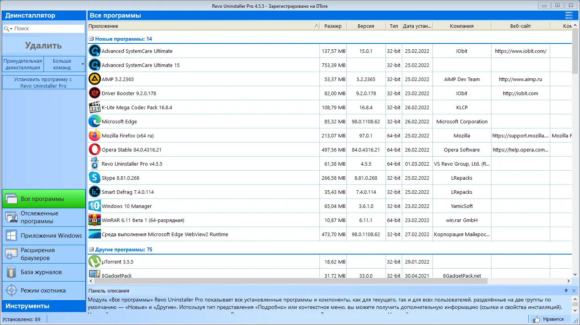
Task: Click the thumbs-up Нравится icon
Action: click(x=536, y=319)
